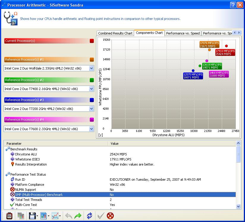Click the red Current Processor color square
This screenshot has width=245, height=222.
[92, 41]
